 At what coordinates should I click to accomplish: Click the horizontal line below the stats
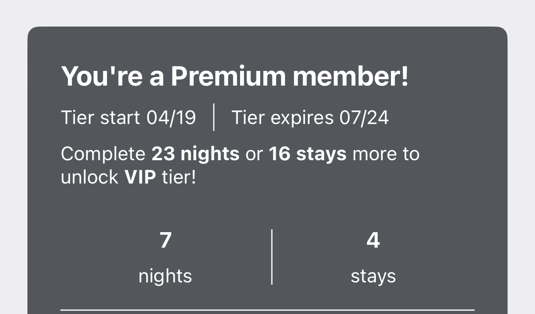pos(267,310)
